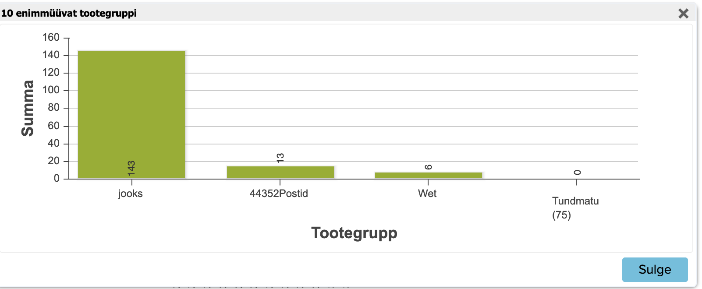
Task: Click the 0 value label for Tundmatu
Action: (x=577, y=172)
